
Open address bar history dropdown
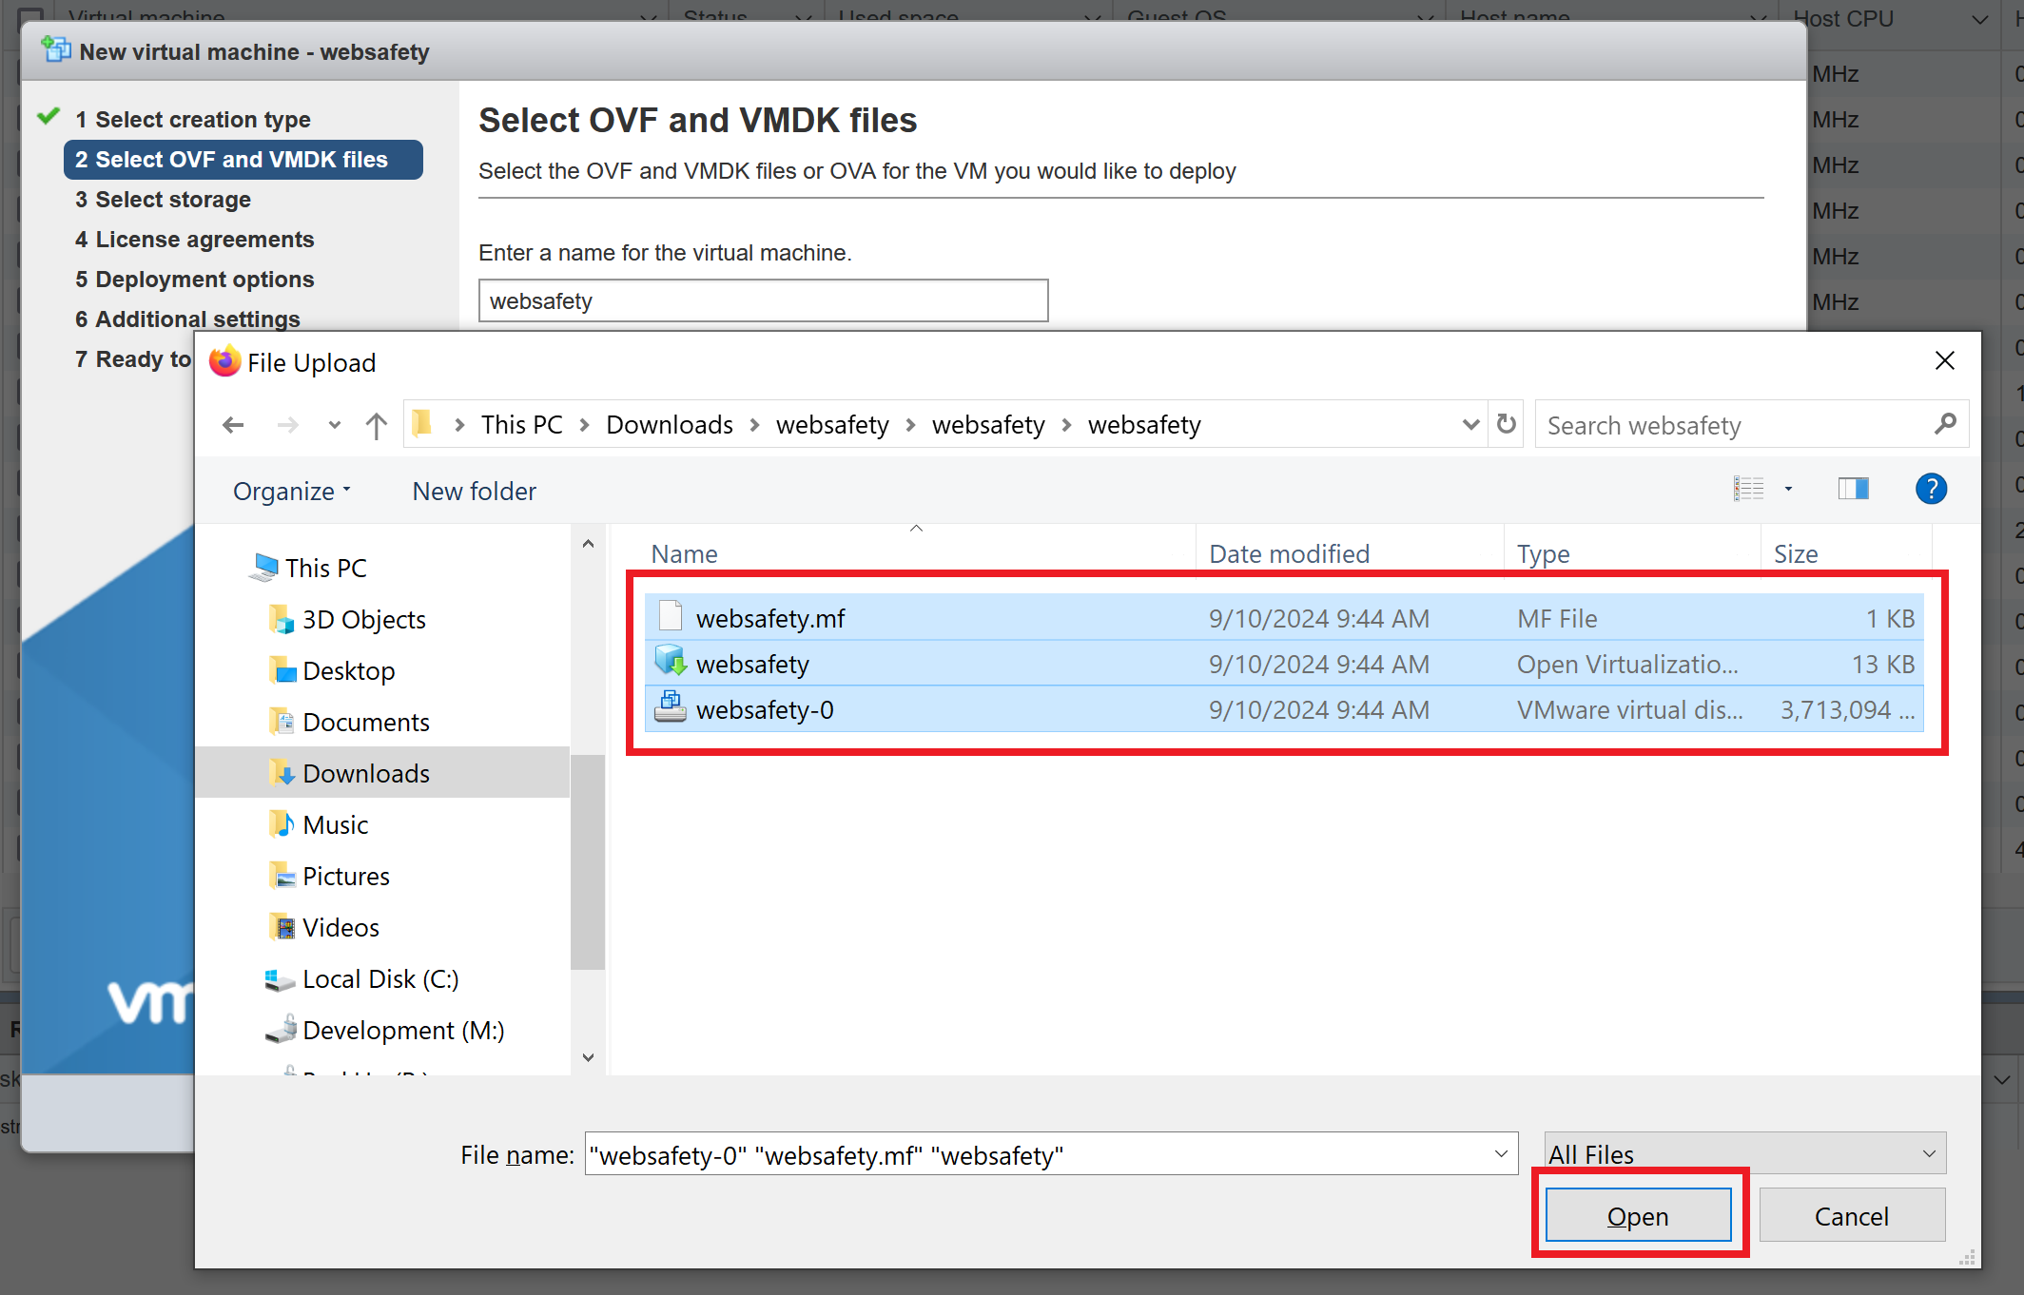click(1470, 424)
